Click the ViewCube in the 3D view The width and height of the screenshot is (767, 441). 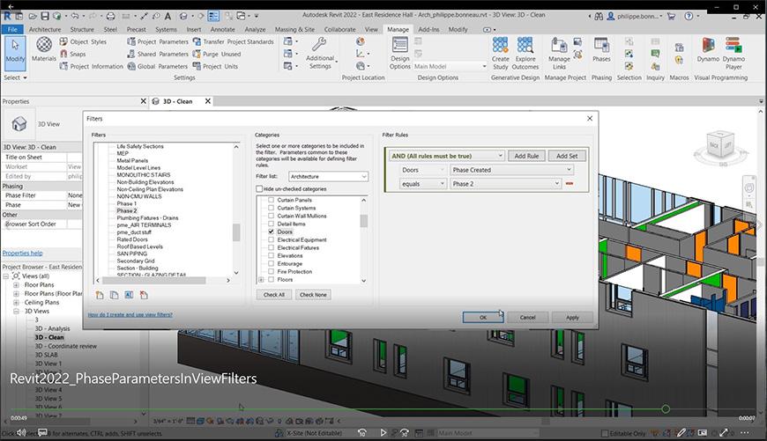[x=720, y=145]
